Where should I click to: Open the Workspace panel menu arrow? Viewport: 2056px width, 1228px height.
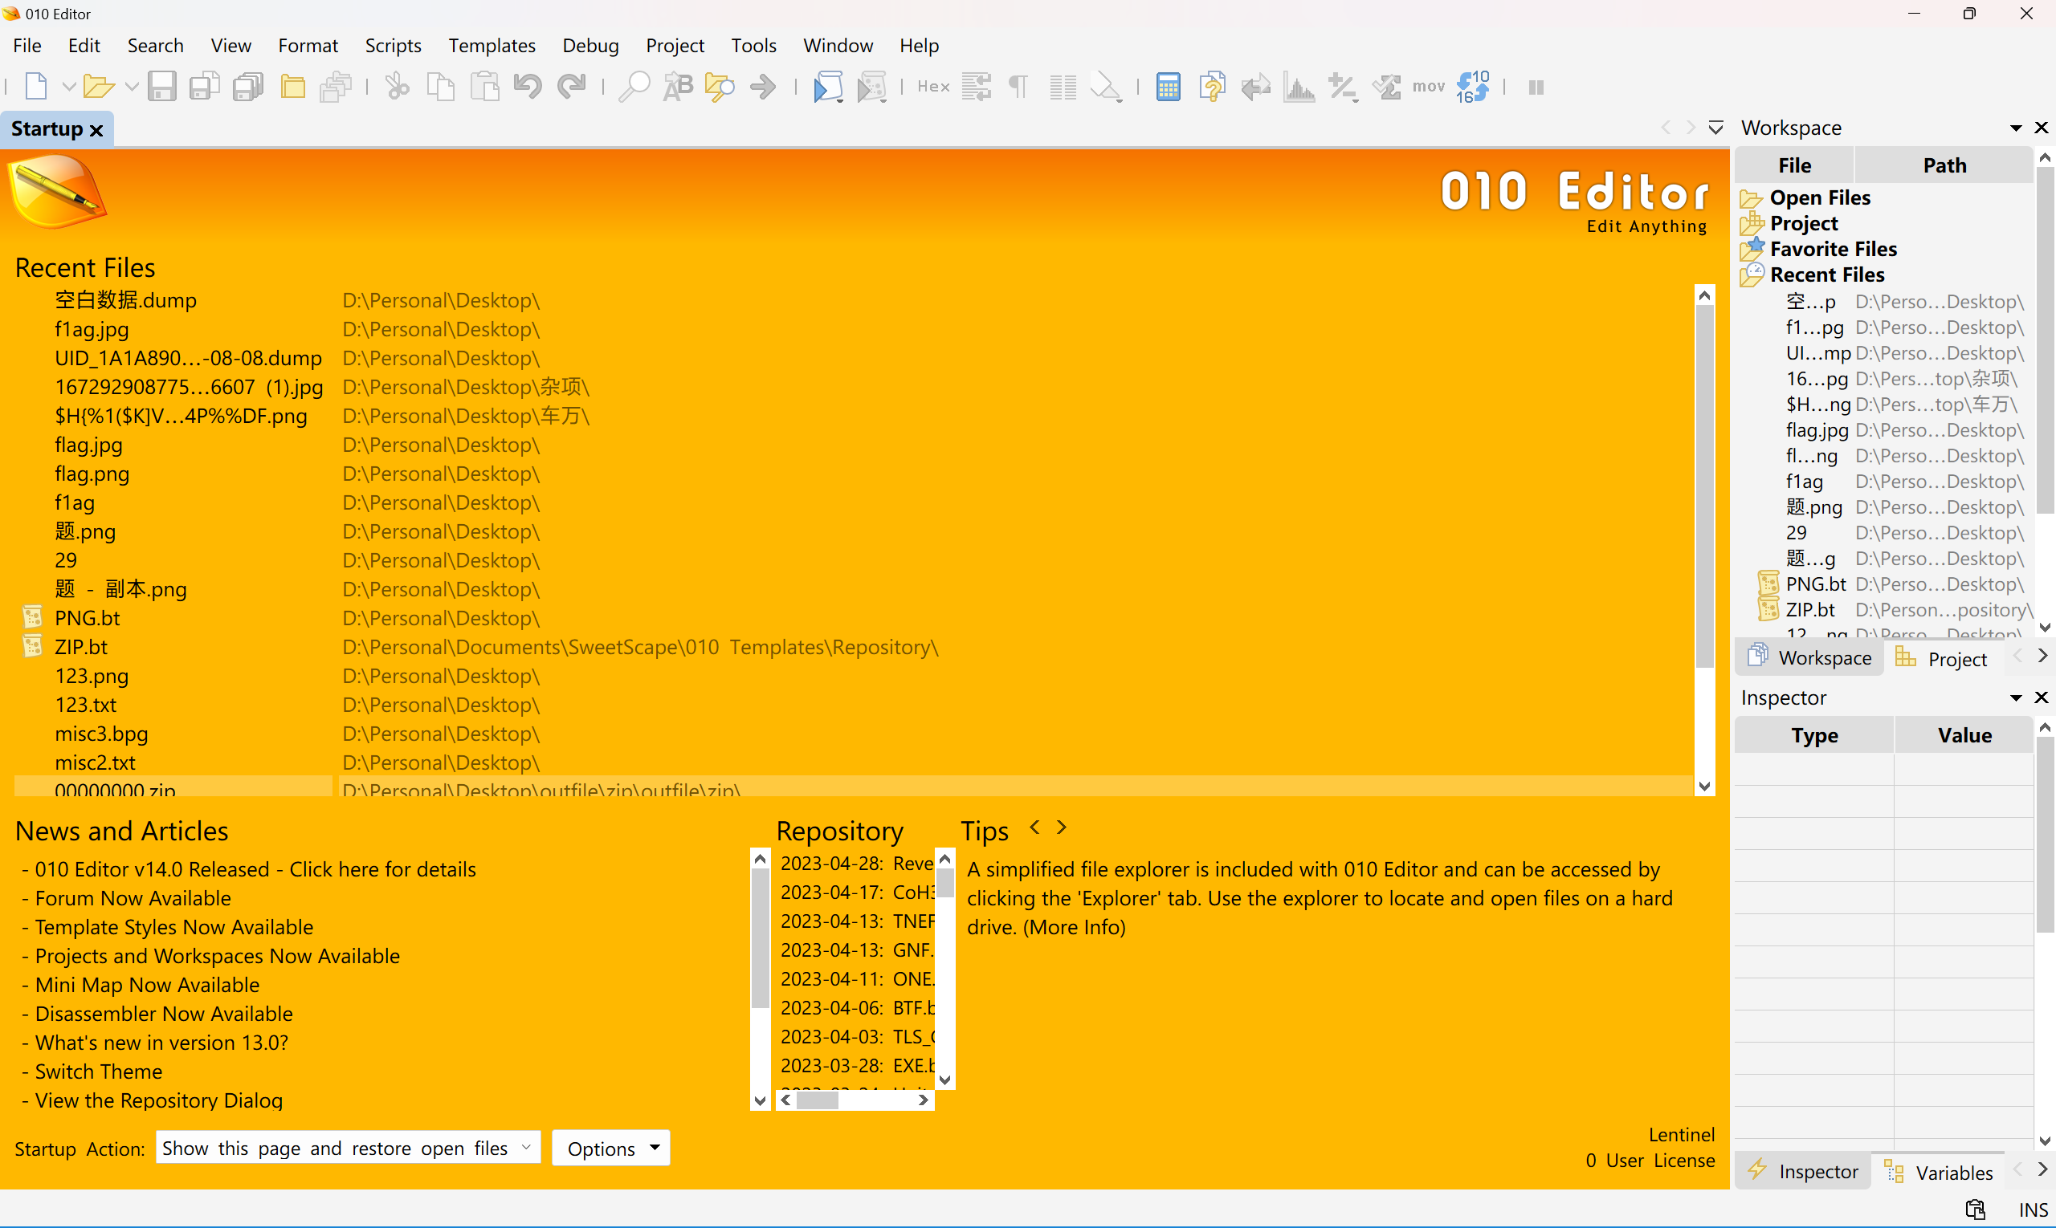pos(2015,128)
